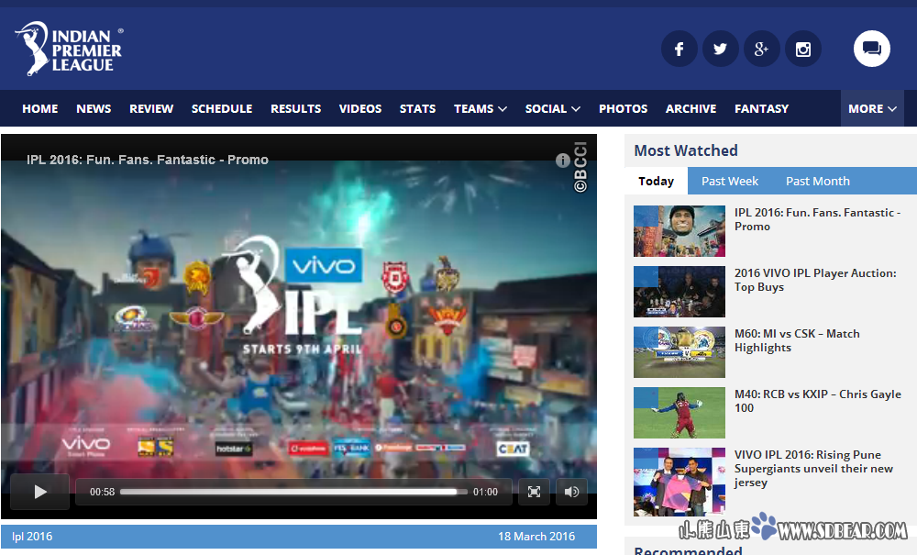Viewport: 917px width, 555px height.
Task: Click 'IPL 2016: Fun. Fans. Fantastic - Promo' sidebar link
Action: 818,219
